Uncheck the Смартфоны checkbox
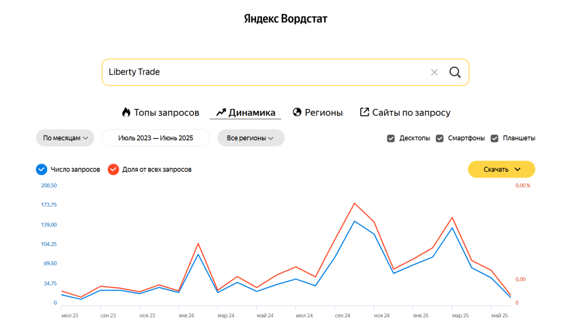This screenshot has height=331, width=561. 439,138
